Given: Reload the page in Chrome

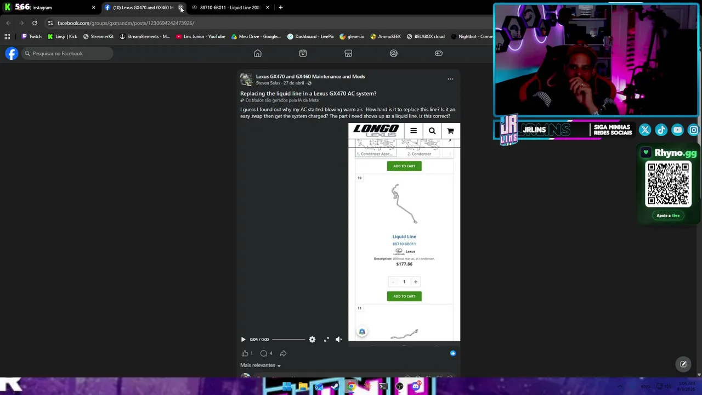Looking at the screenshot, I should click(35, 23).
